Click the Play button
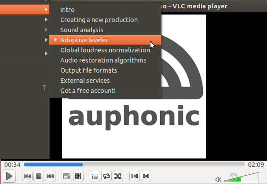This screenshot has width=267, height=184. (x=9, y=176)
